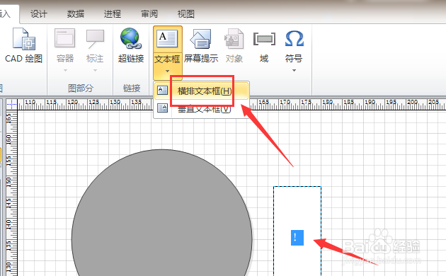Image resolution: width=446 pixels, height=276 pixels.
Task: Open the 符号 symbol icon
Action: [294, 39]
